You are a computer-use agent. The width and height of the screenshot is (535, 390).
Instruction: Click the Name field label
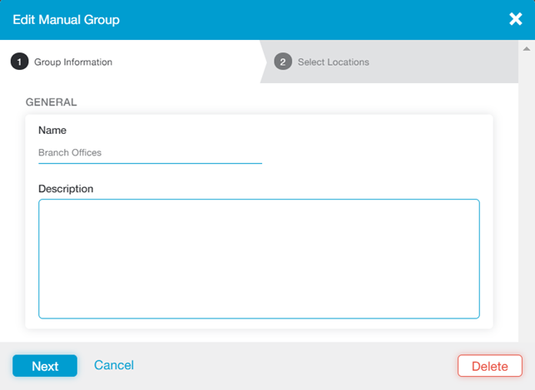[x=52, y=131]
